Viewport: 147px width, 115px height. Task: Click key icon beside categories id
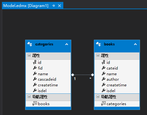pos(35,62)
